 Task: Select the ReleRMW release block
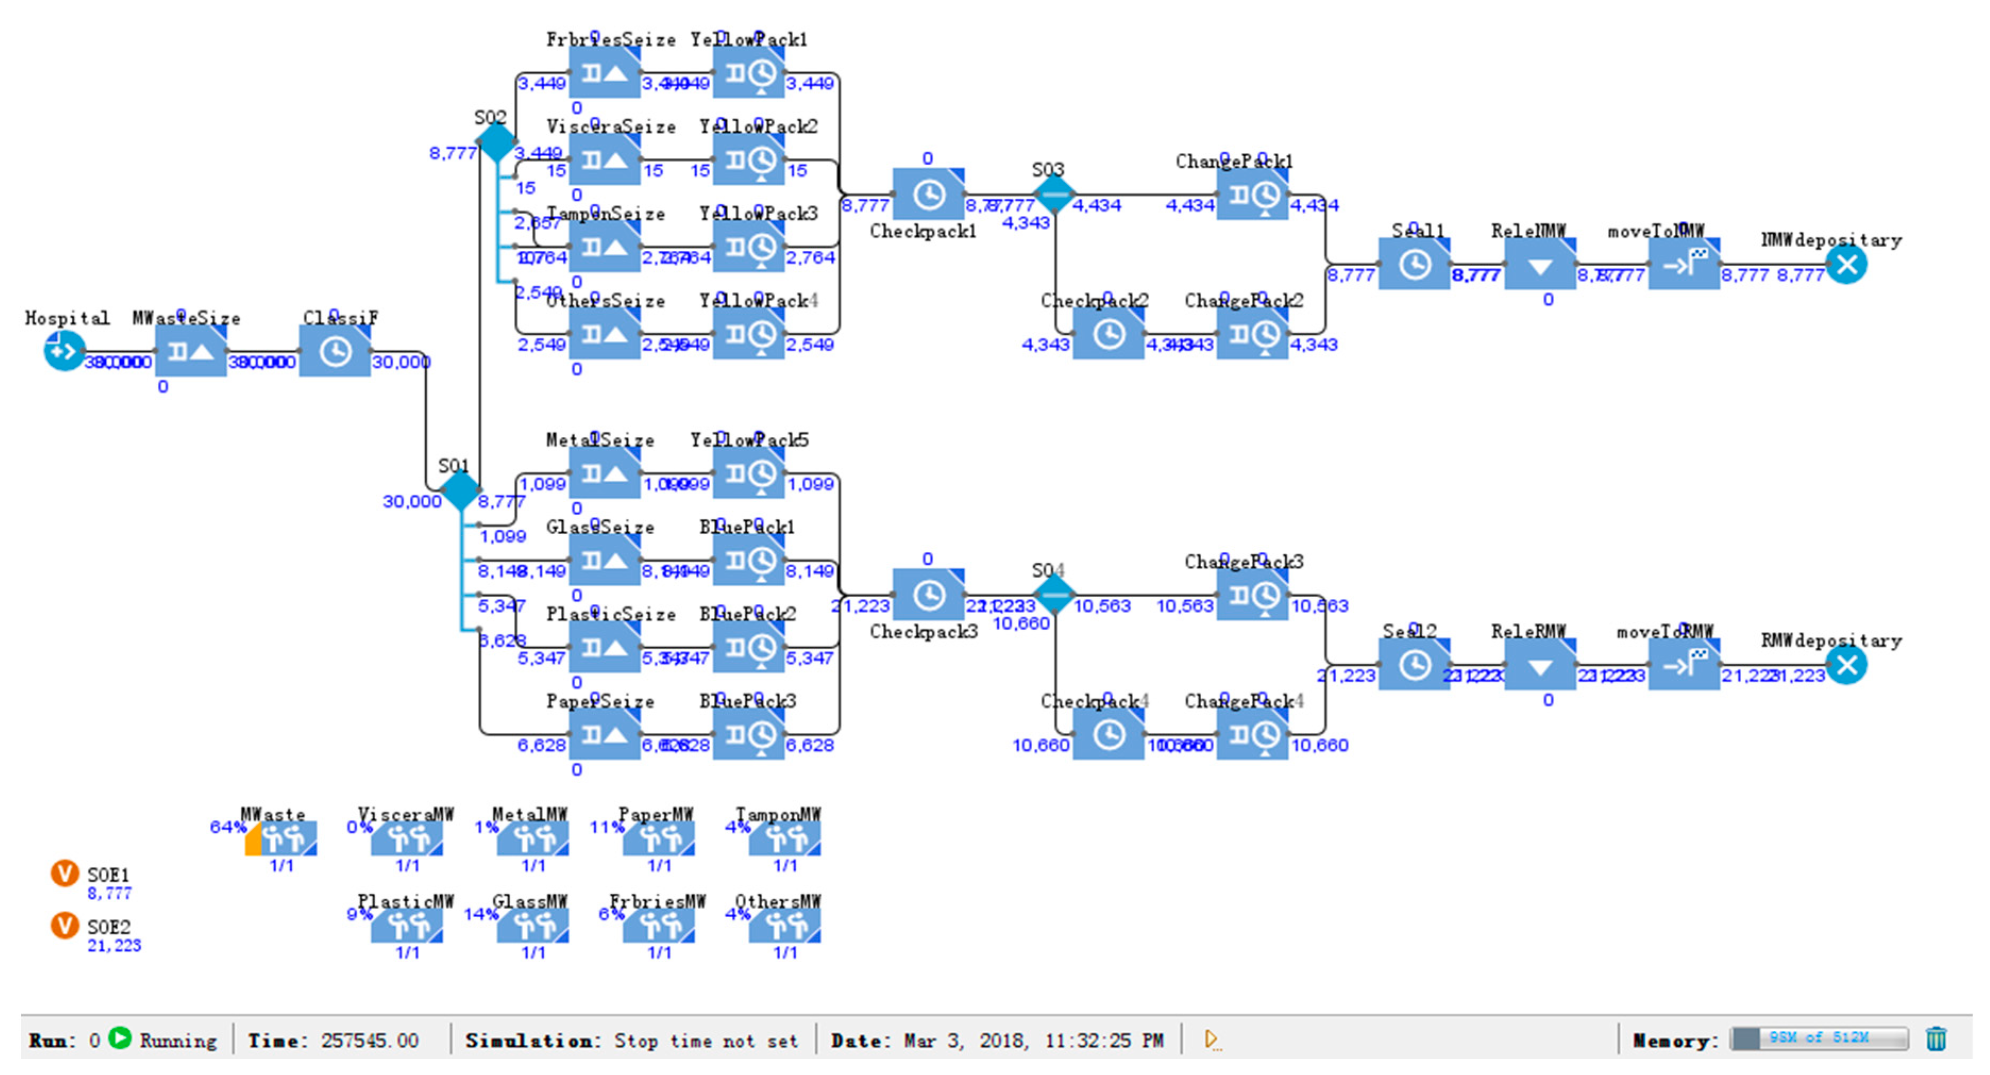point(1540,664)
